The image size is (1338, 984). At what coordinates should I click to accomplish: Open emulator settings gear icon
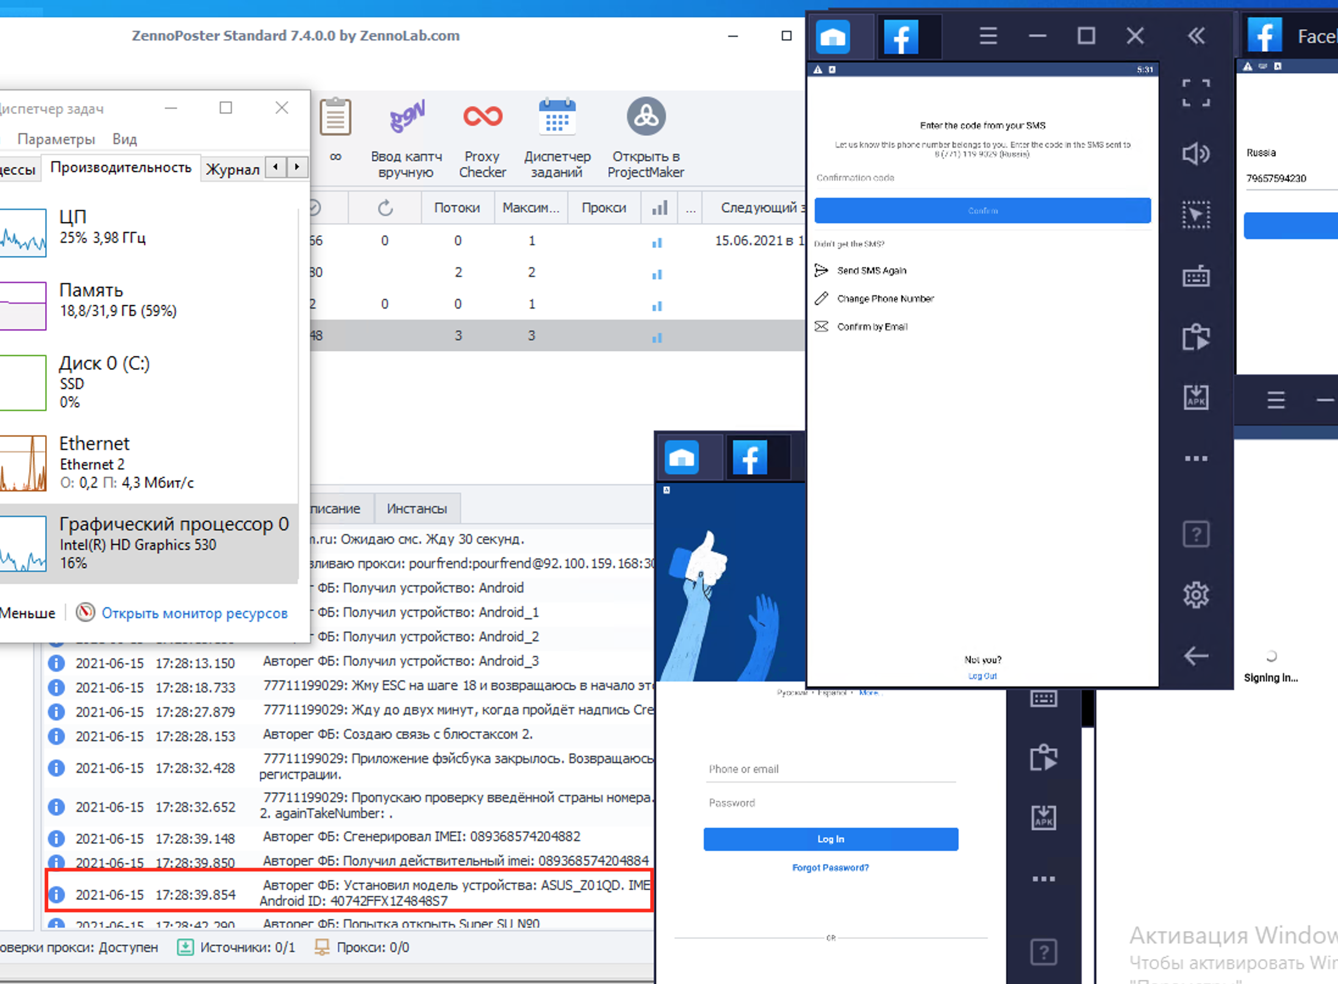pyautogui.click(x=1195, y=594)
